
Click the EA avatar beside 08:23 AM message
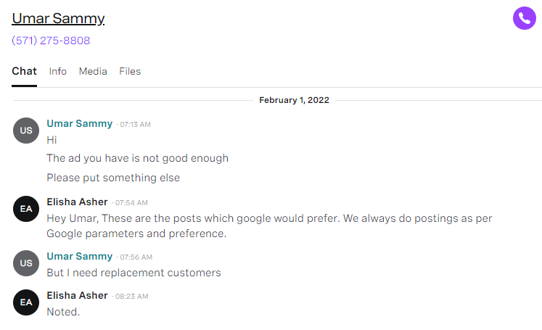[26, 302]
